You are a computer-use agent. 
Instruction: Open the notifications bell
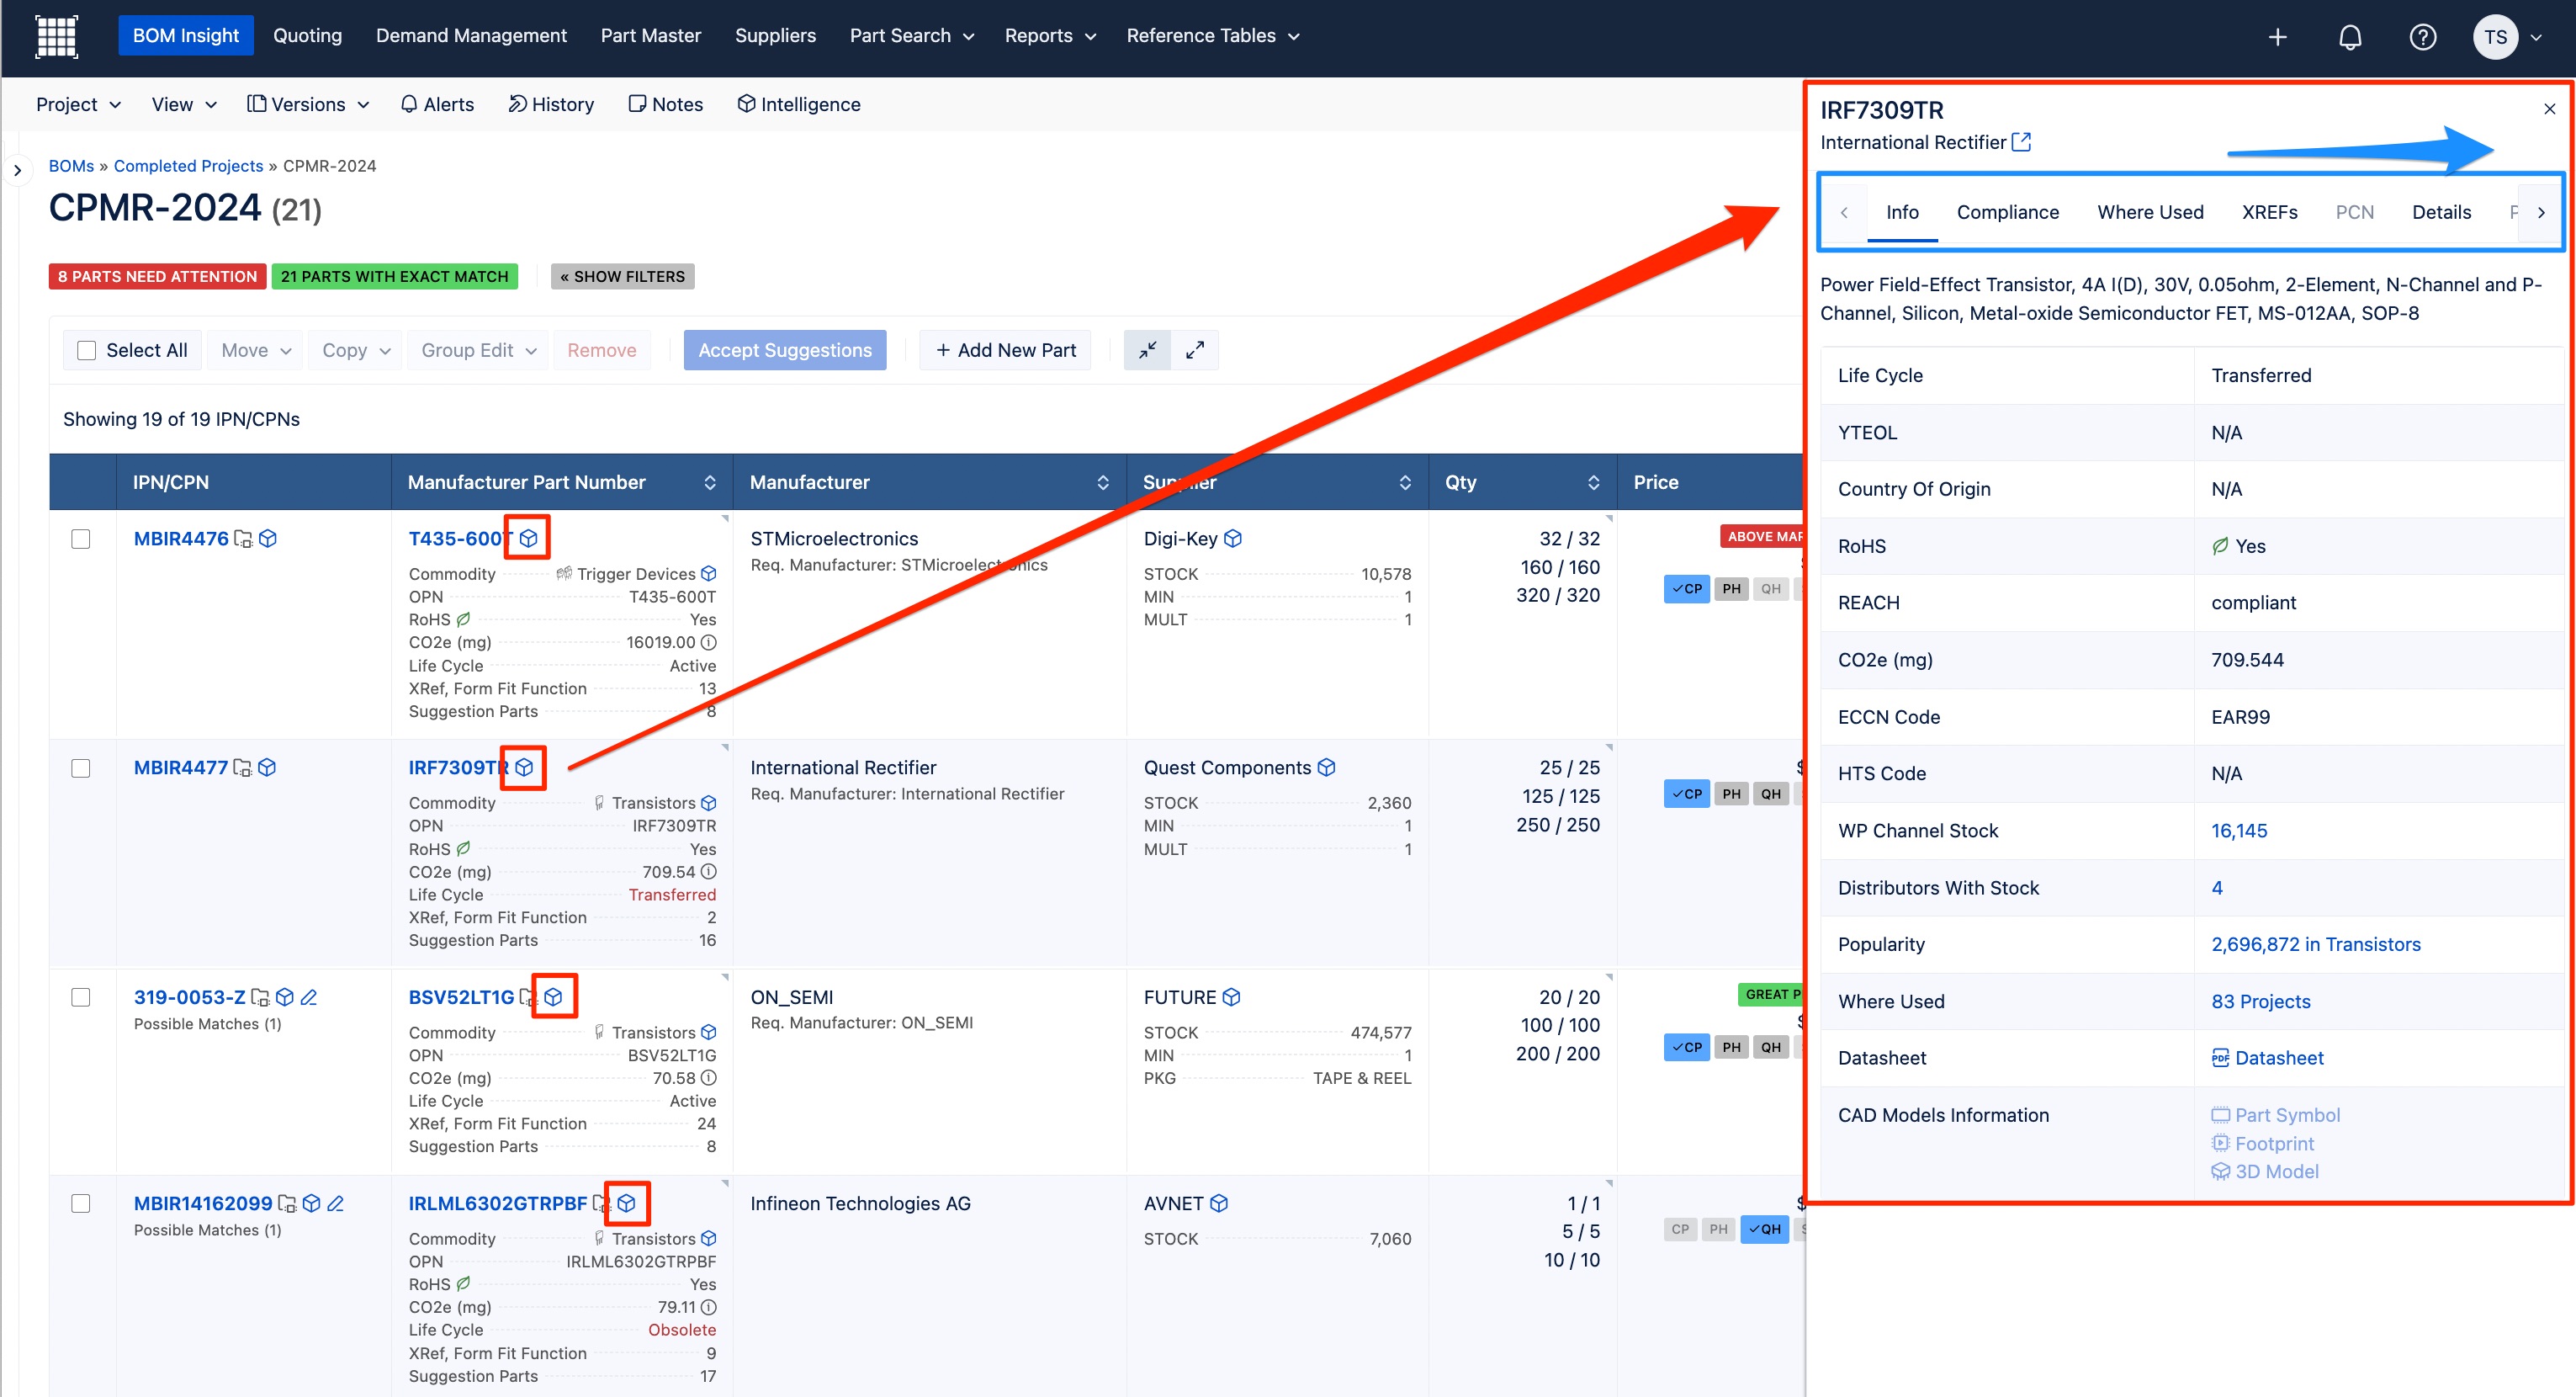coord(2350,37)
